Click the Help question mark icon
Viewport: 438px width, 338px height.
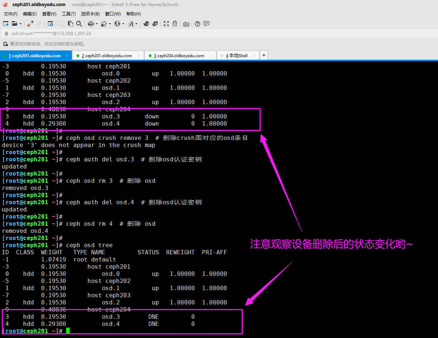coord(197,24)
